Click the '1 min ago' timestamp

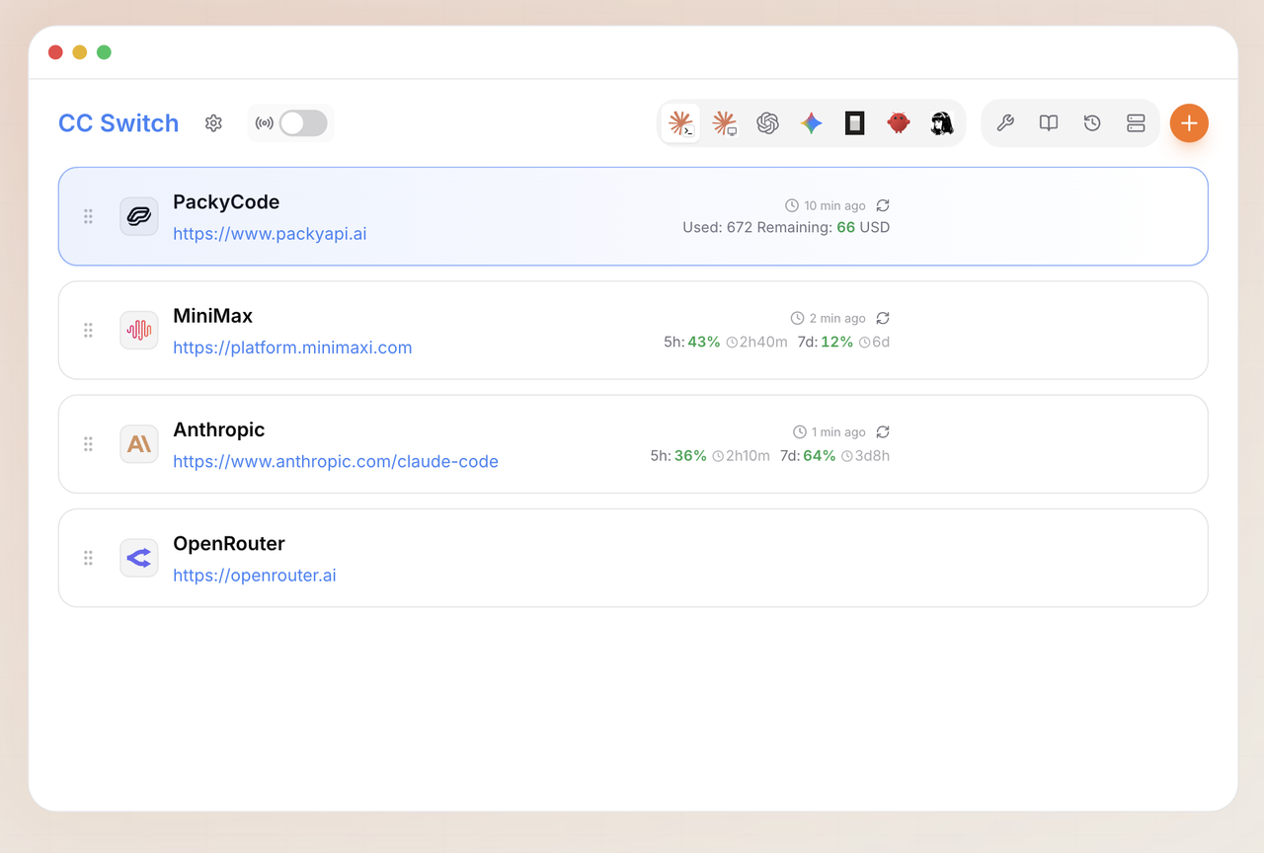tap(838, 432)
